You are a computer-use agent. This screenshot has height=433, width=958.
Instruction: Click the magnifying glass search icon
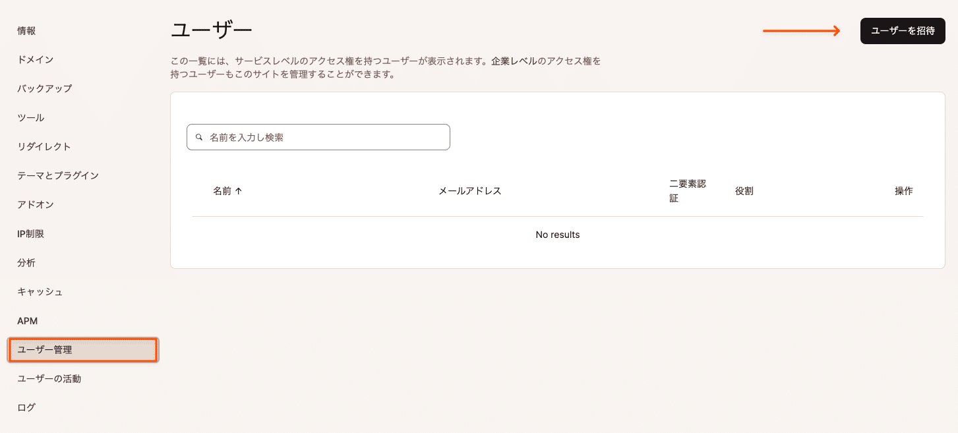pyautogui.click(x=199, y=136)
